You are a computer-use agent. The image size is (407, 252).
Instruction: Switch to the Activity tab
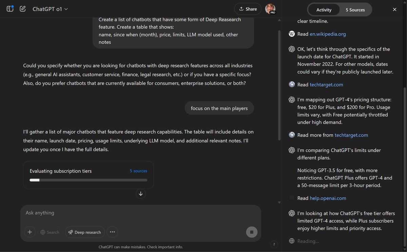[x=324, y=10]
